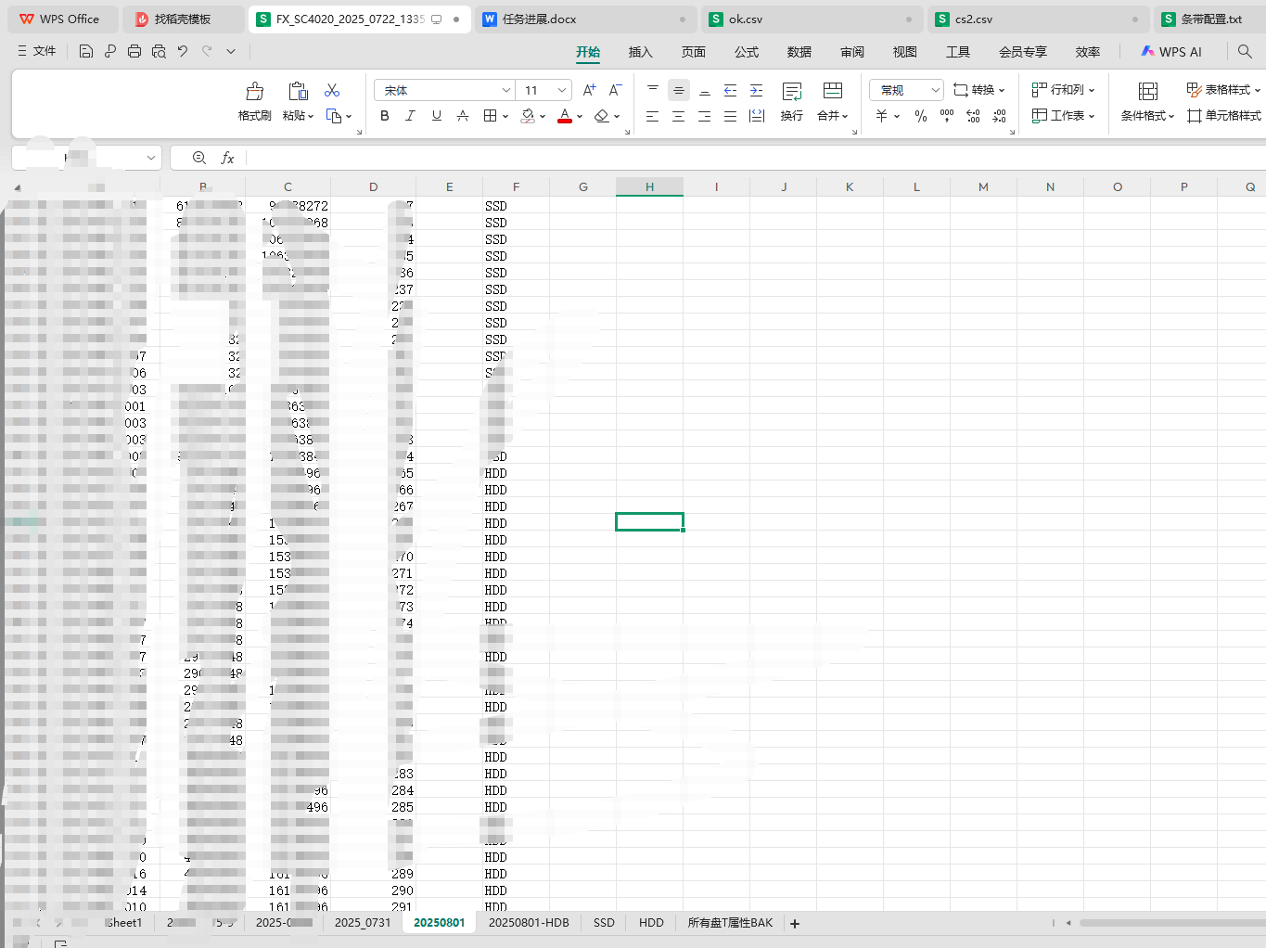The height and width of the screenshot is (948, 1266).
Task: Expand the font size 11 dropdown
Action: 562,90
